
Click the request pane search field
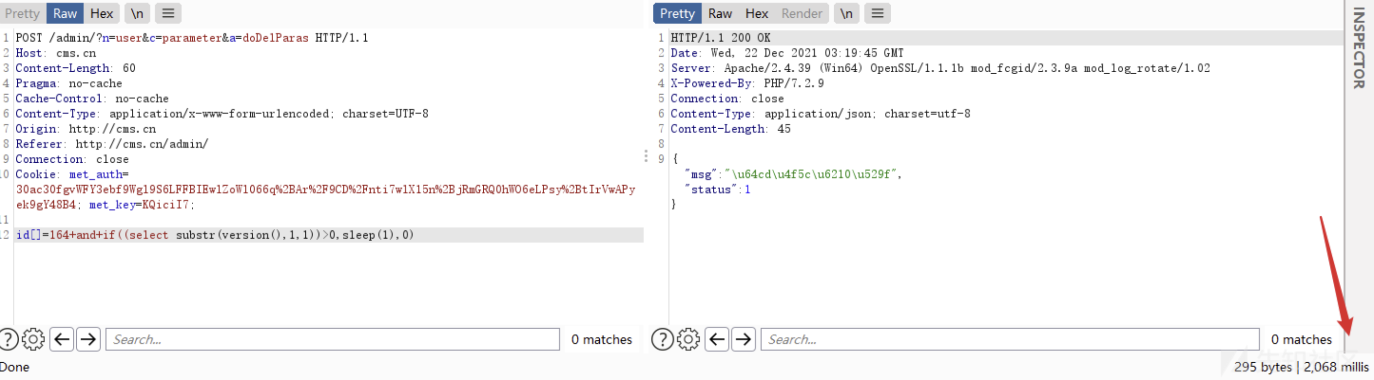point(333,339)
